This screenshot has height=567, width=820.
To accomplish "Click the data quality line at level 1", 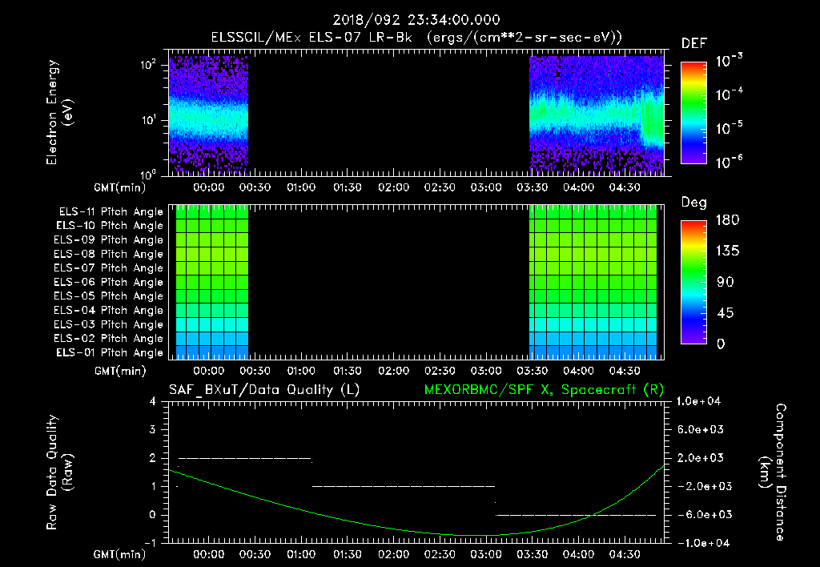I will 404,486.
